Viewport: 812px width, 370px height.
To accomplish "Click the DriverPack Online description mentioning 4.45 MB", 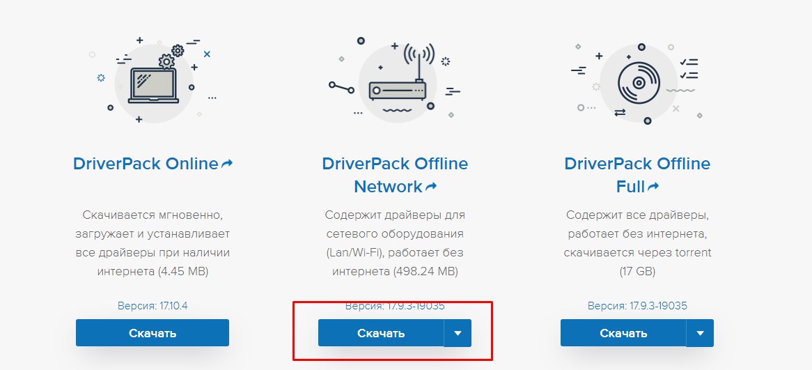I will point(153,243).
